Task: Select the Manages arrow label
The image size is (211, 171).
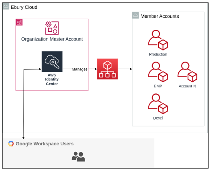Action: pyautogui.click(x=80, y=69)
